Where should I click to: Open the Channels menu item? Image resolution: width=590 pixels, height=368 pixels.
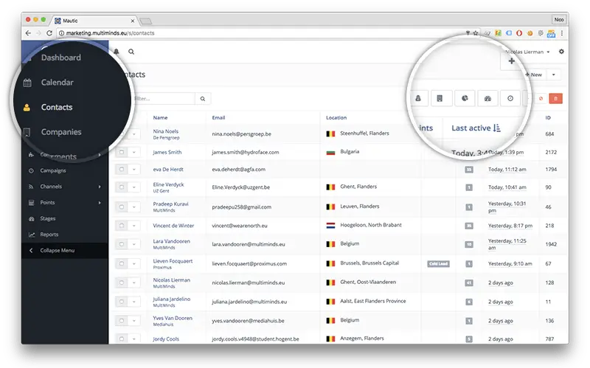(x=51, y=187)
